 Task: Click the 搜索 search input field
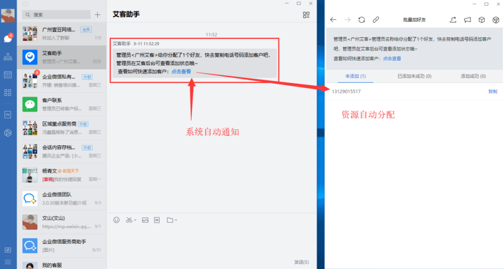point(58,14)
